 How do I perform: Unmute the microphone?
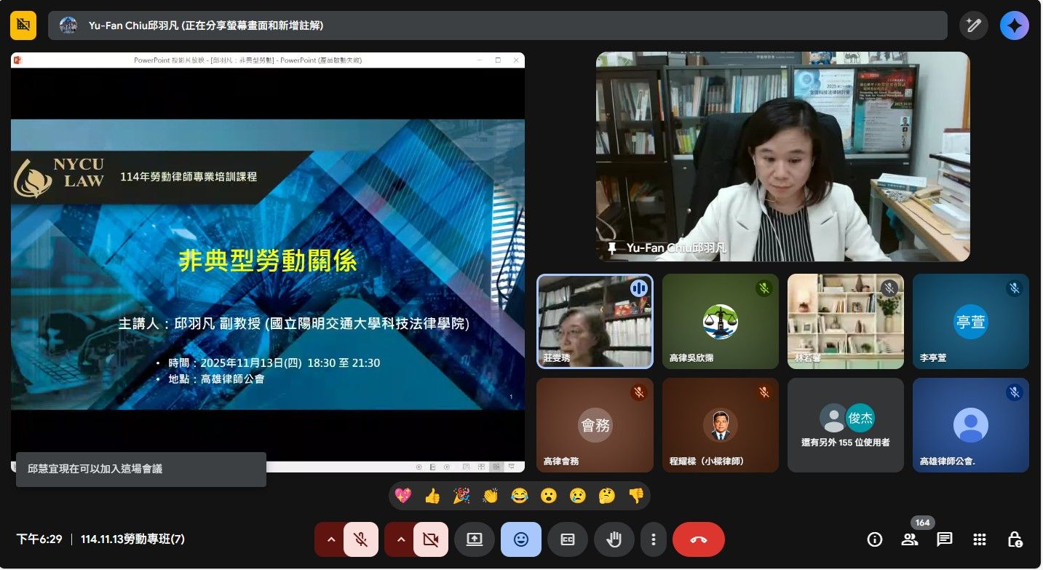point(360,539)
